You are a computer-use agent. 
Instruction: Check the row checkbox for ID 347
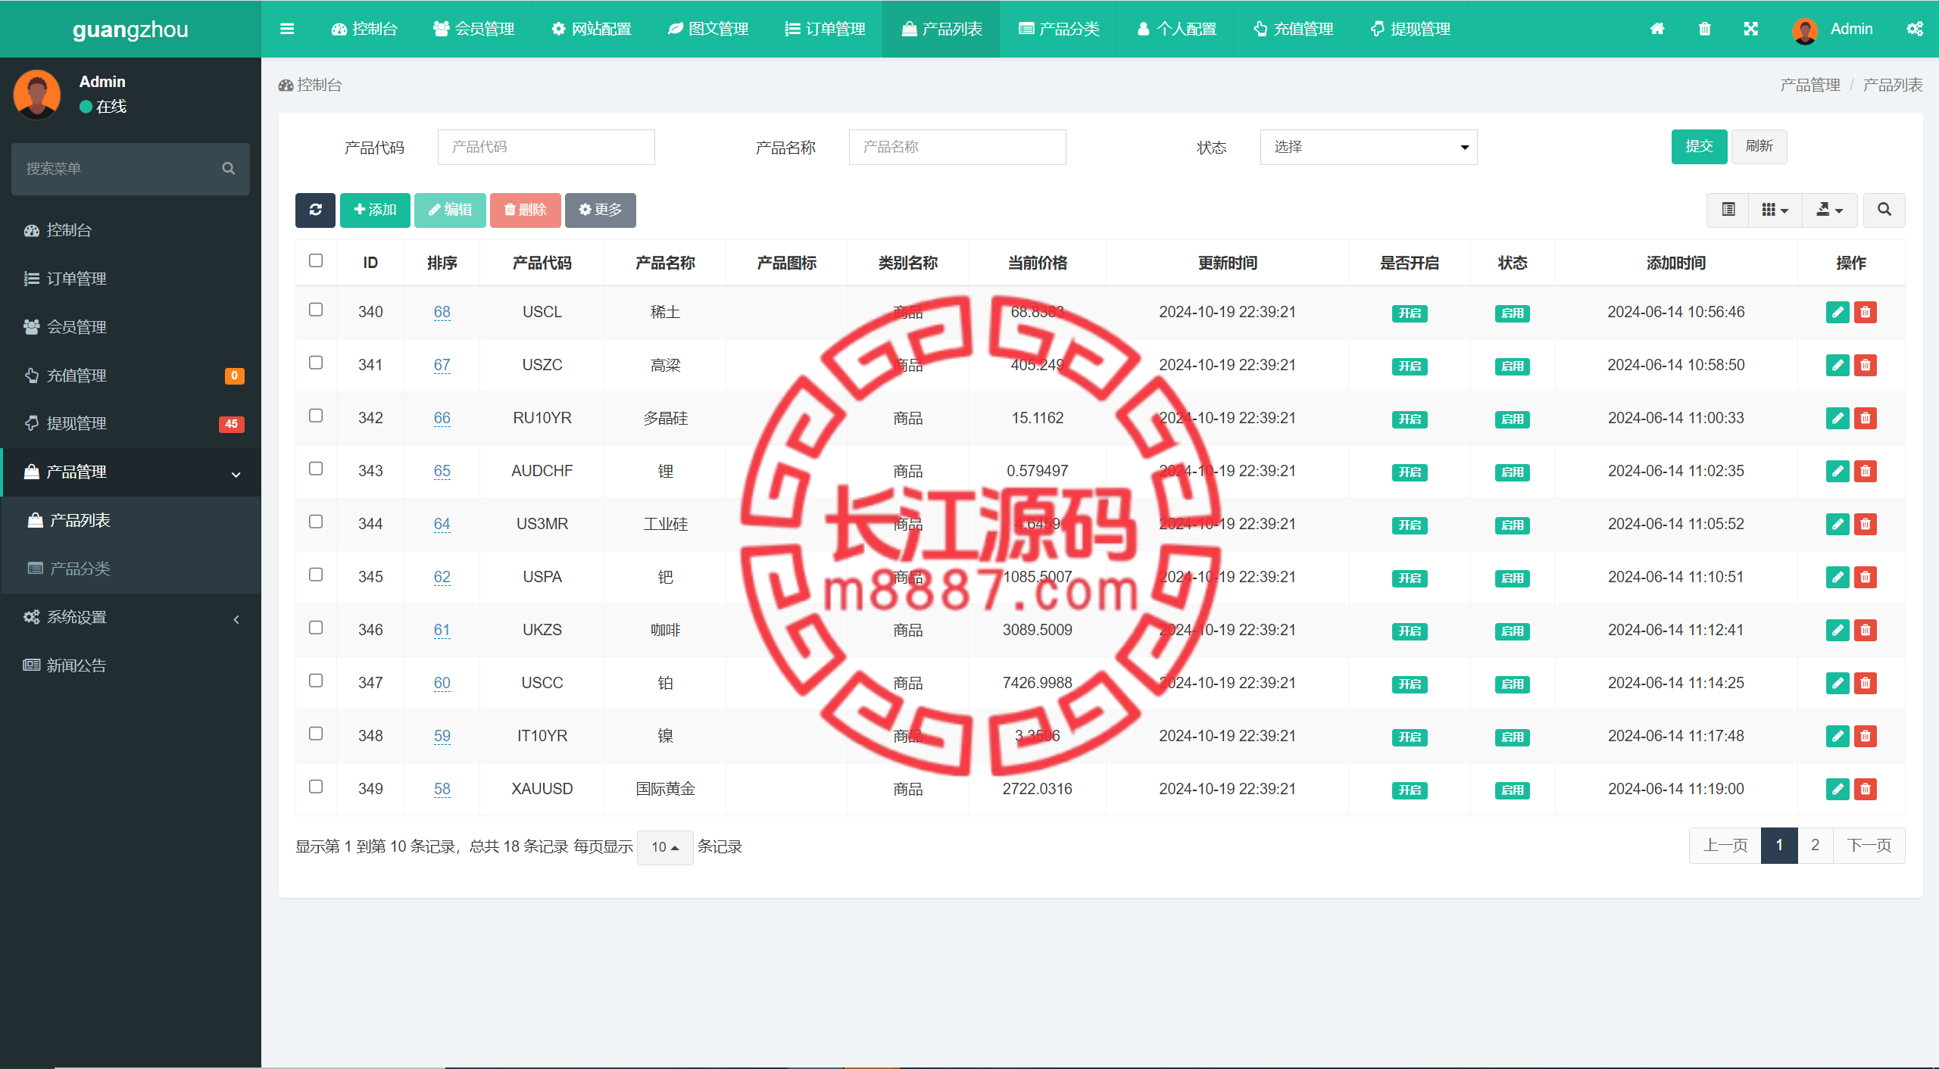[x=316, y=681]
